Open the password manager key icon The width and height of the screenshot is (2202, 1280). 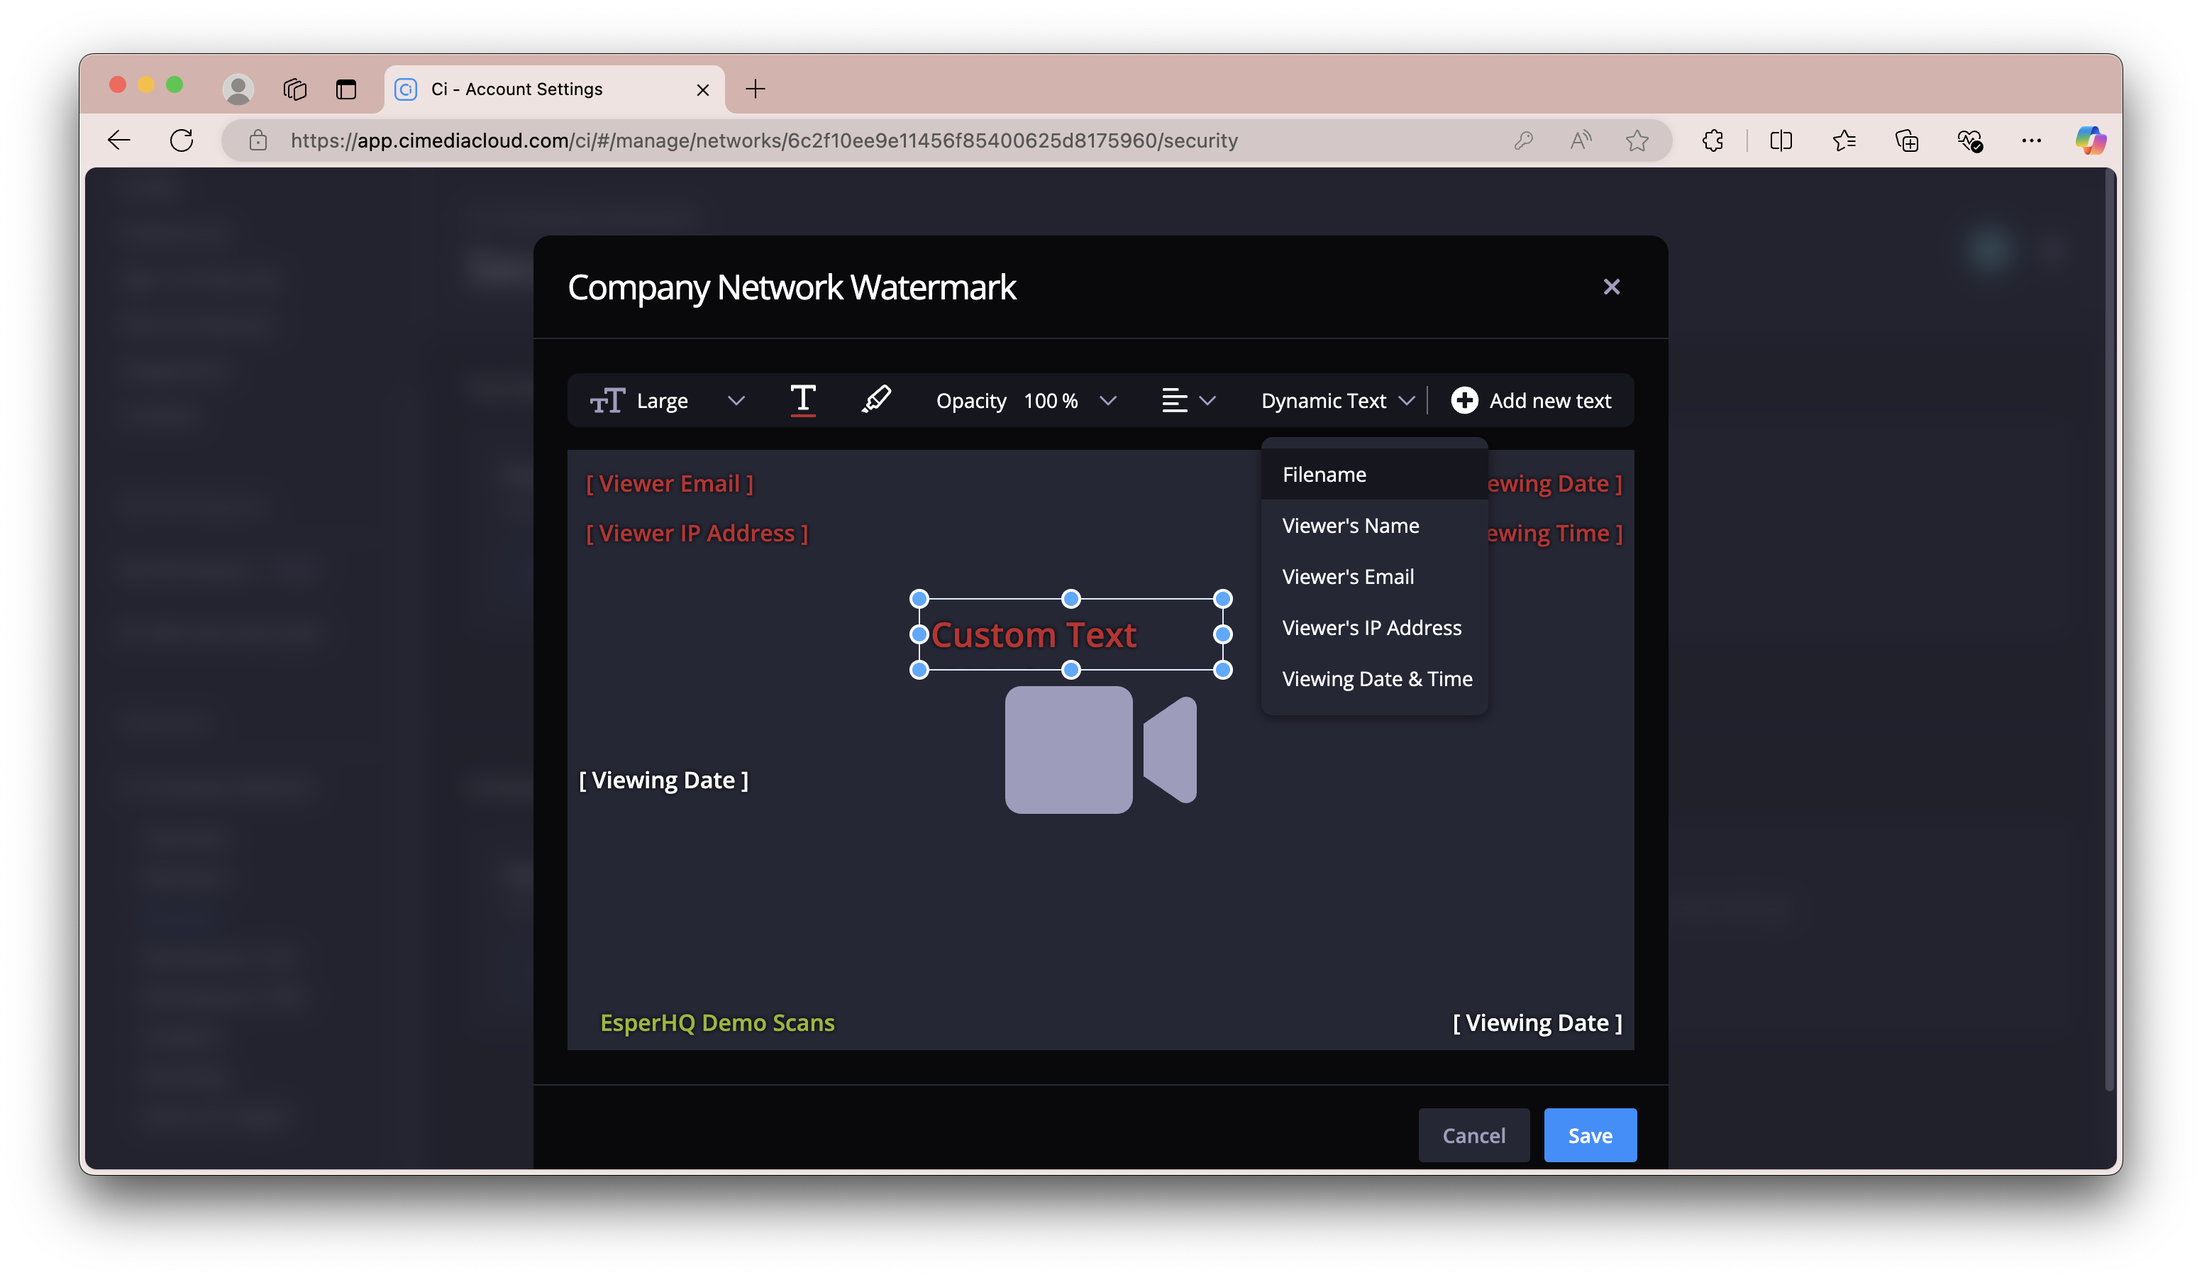pos(1523,140)
